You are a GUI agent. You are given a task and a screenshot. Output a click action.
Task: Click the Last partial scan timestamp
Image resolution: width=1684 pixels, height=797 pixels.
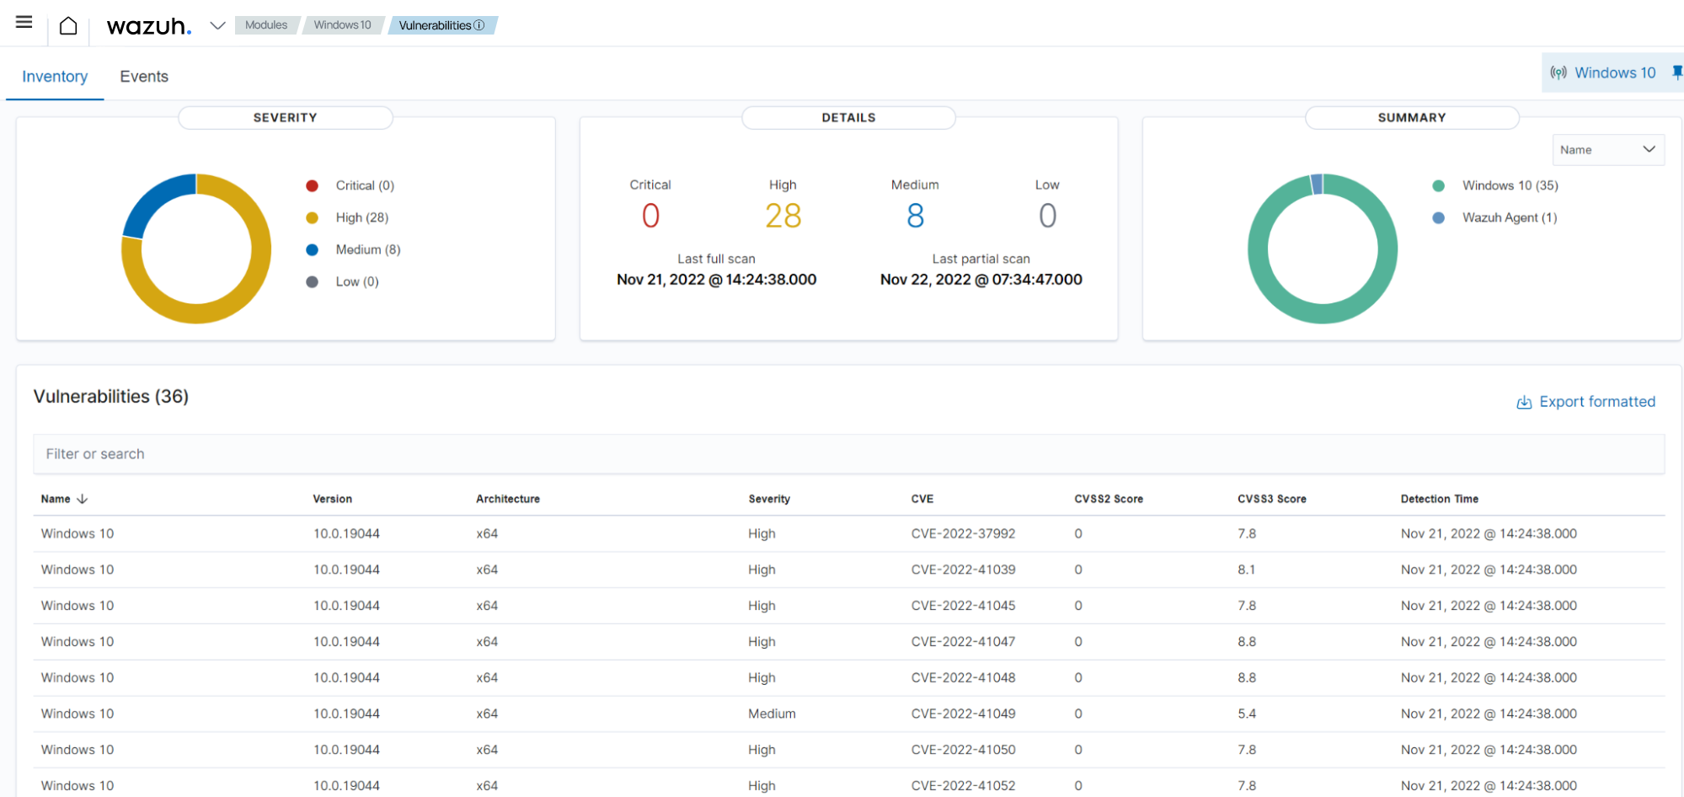click(x=981, y=280)
